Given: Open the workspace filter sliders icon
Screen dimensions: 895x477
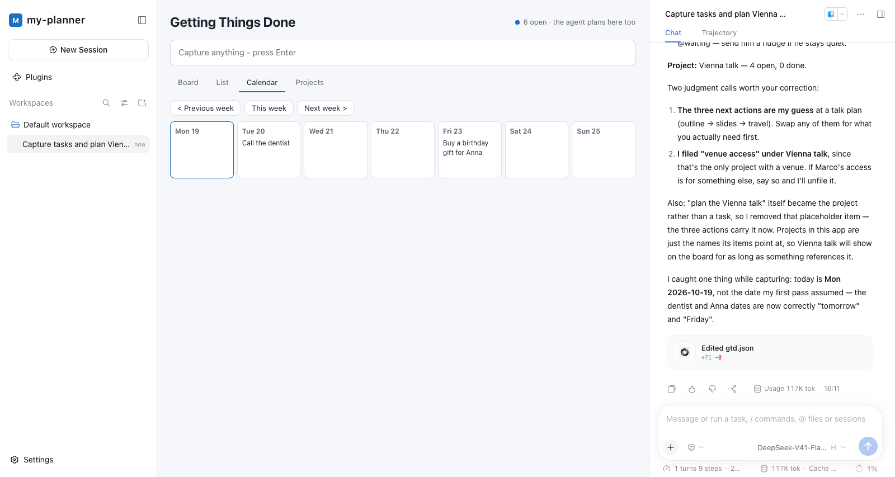Looking at the screenshot, I should click(x=124, y=103).
